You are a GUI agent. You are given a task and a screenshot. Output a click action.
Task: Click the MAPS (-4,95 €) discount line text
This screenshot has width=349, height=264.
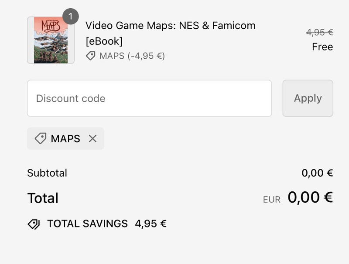(x=132, y=56)
